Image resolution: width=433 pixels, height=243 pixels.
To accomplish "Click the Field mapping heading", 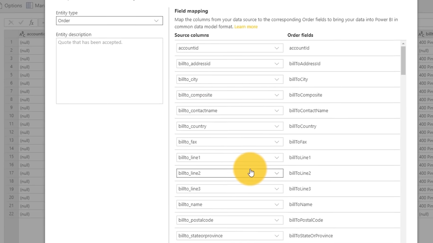I will 191,11.
